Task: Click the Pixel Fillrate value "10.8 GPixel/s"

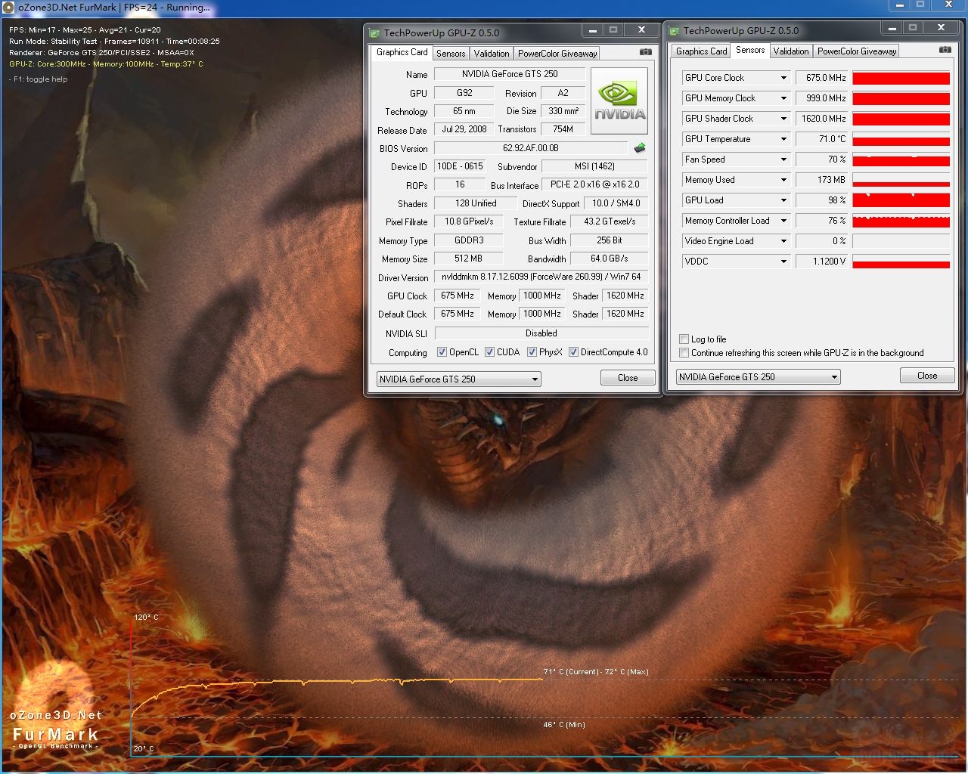Action: coord(469,221)
